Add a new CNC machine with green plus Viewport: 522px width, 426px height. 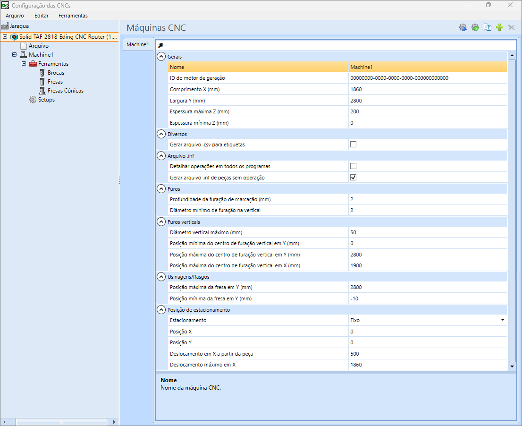tap(499, 27)
